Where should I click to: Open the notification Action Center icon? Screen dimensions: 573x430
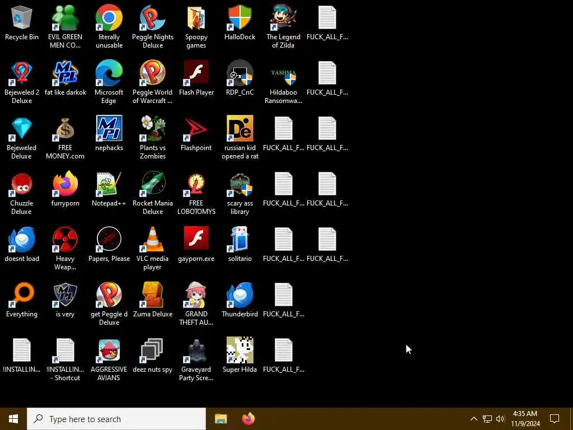(555, 419)
